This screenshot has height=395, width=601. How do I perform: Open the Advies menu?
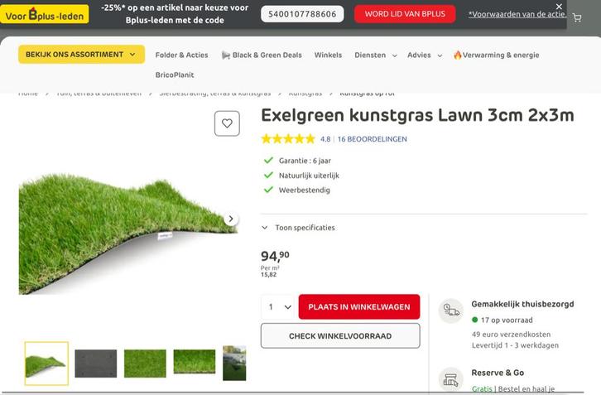coord(424,55)
